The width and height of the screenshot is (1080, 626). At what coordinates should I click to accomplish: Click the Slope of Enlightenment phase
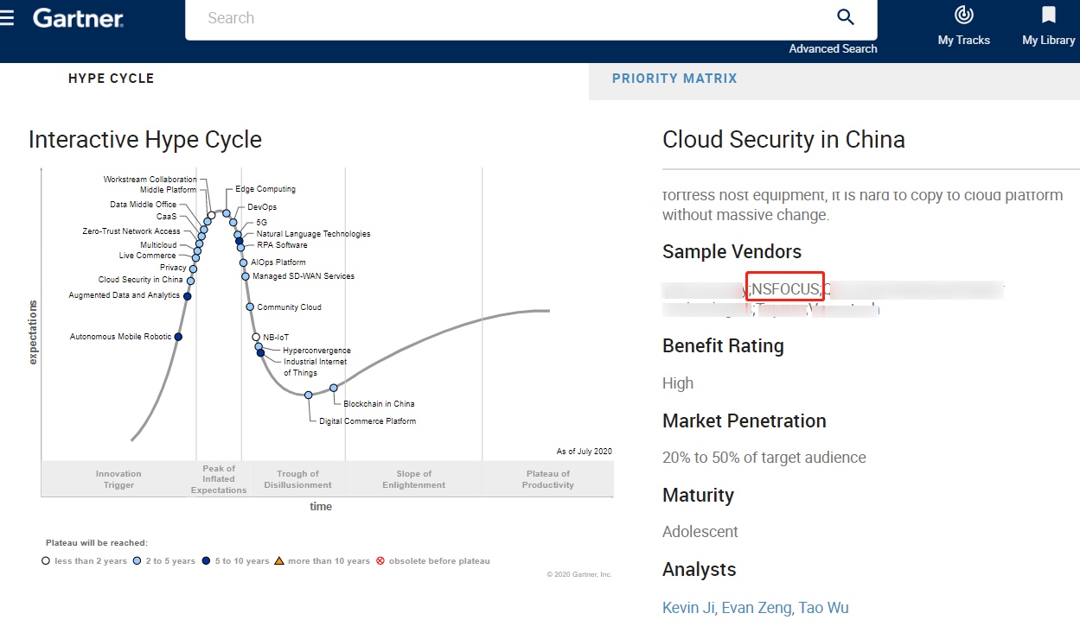413,479
